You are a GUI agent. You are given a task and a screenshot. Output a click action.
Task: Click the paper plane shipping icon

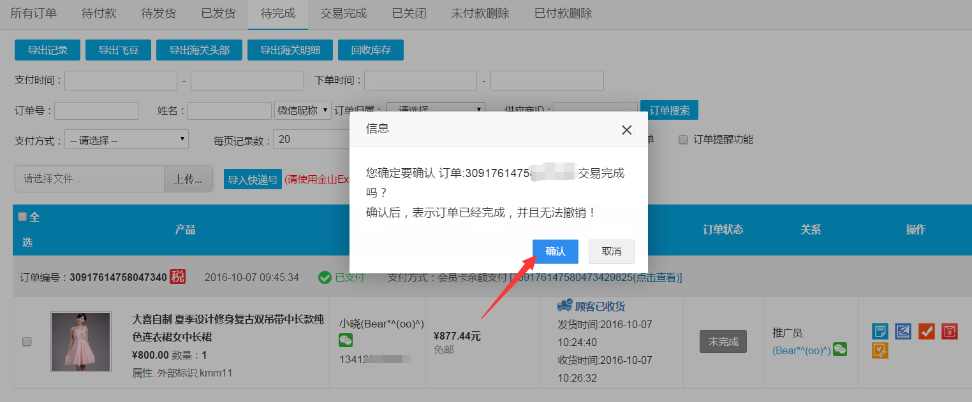point(903,331)
